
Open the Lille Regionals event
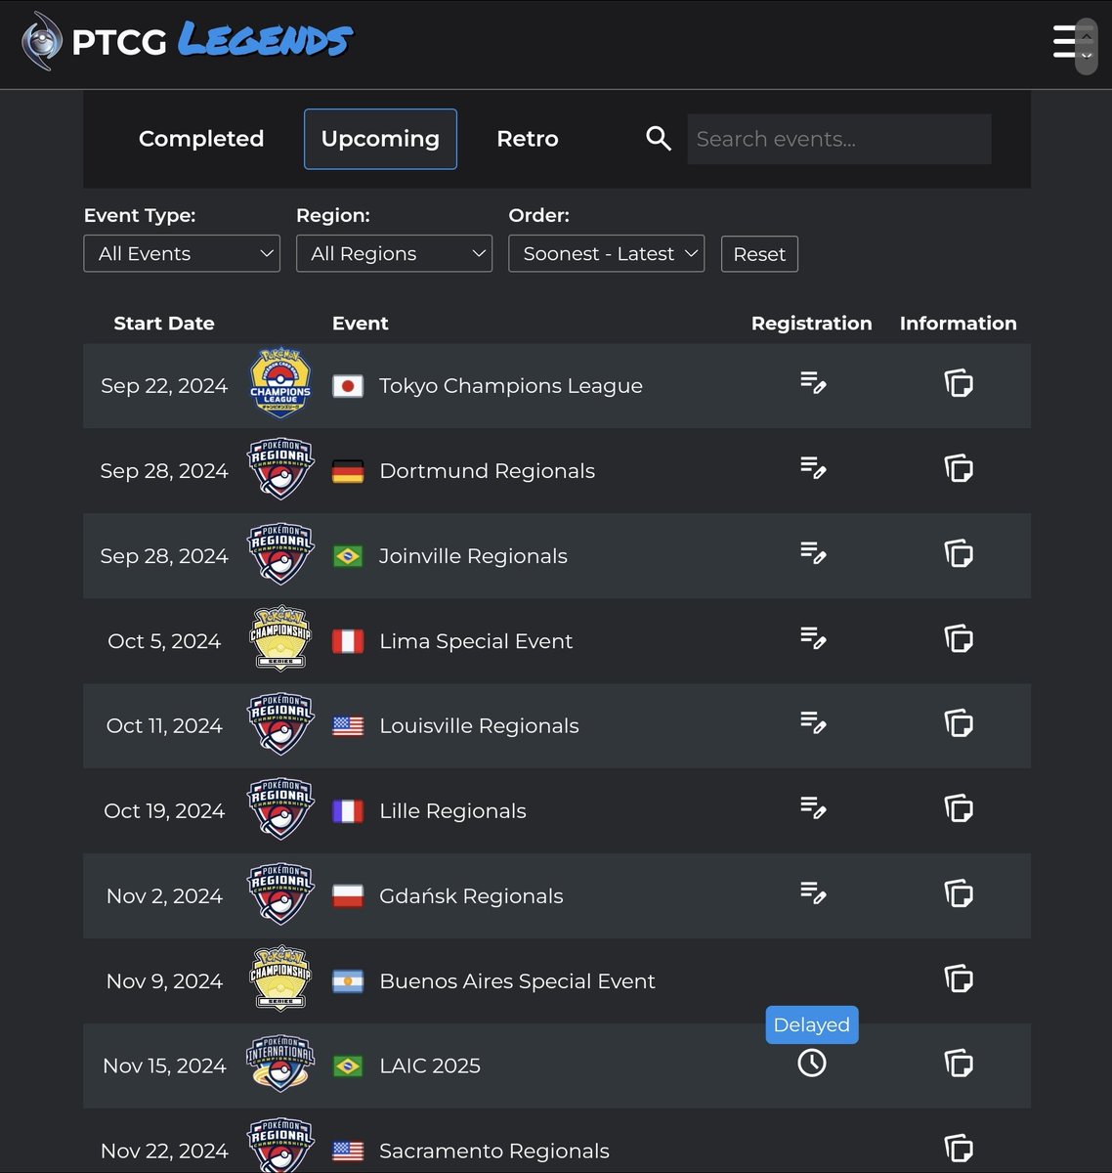pos(452,810)
